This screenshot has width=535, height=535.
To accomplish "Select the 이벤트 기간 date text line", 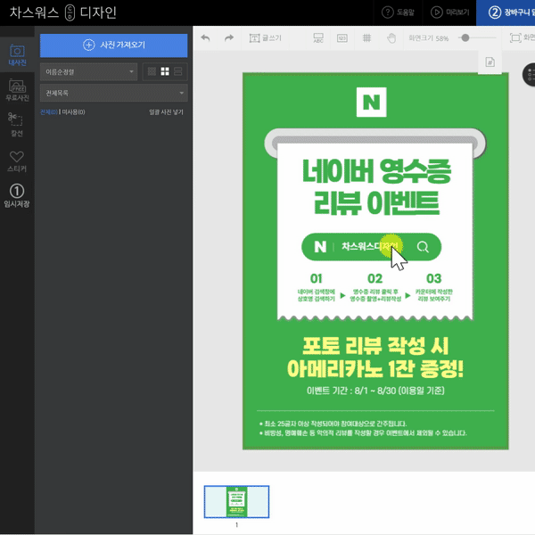I will (375, 391).
